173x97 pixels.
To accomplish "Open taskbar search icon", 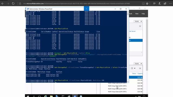I will [x=34, y=96].
